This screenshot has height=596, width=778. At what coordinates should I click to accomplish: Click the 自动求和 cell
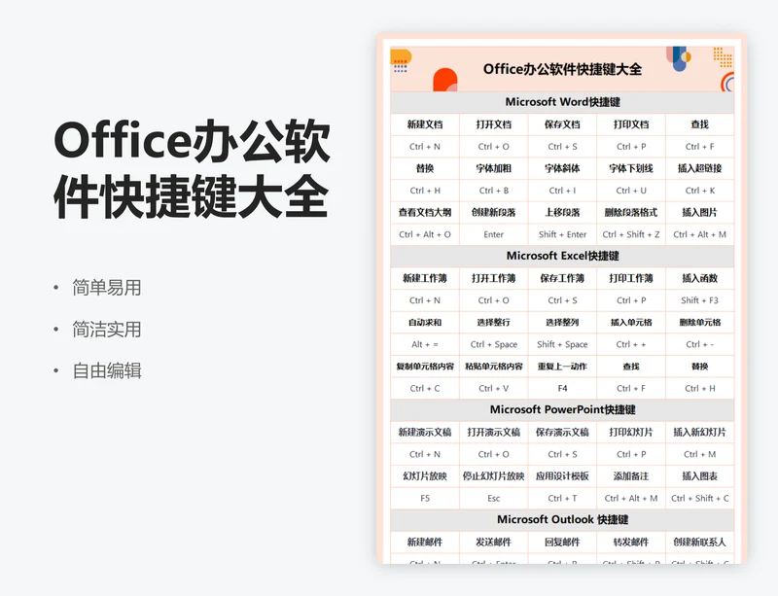click(425, 323)
